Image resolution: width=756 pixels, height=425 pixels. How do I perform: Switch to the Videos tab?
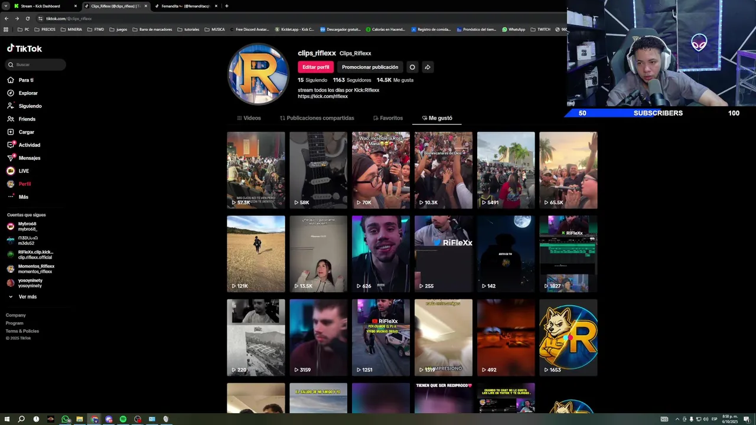(x=249, y=118)
